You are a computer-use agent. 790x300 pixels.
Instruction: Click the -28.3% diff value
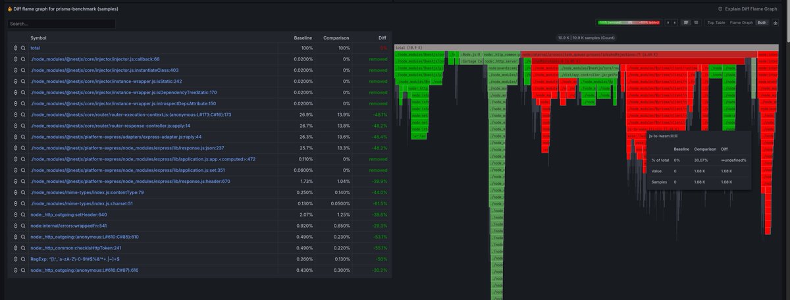[x=381, y=226]
